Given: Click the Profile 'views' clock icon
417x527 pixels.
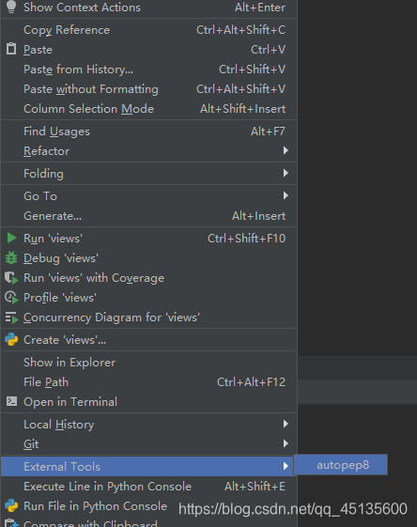Looking at the screenshot, I should (11, 298).
